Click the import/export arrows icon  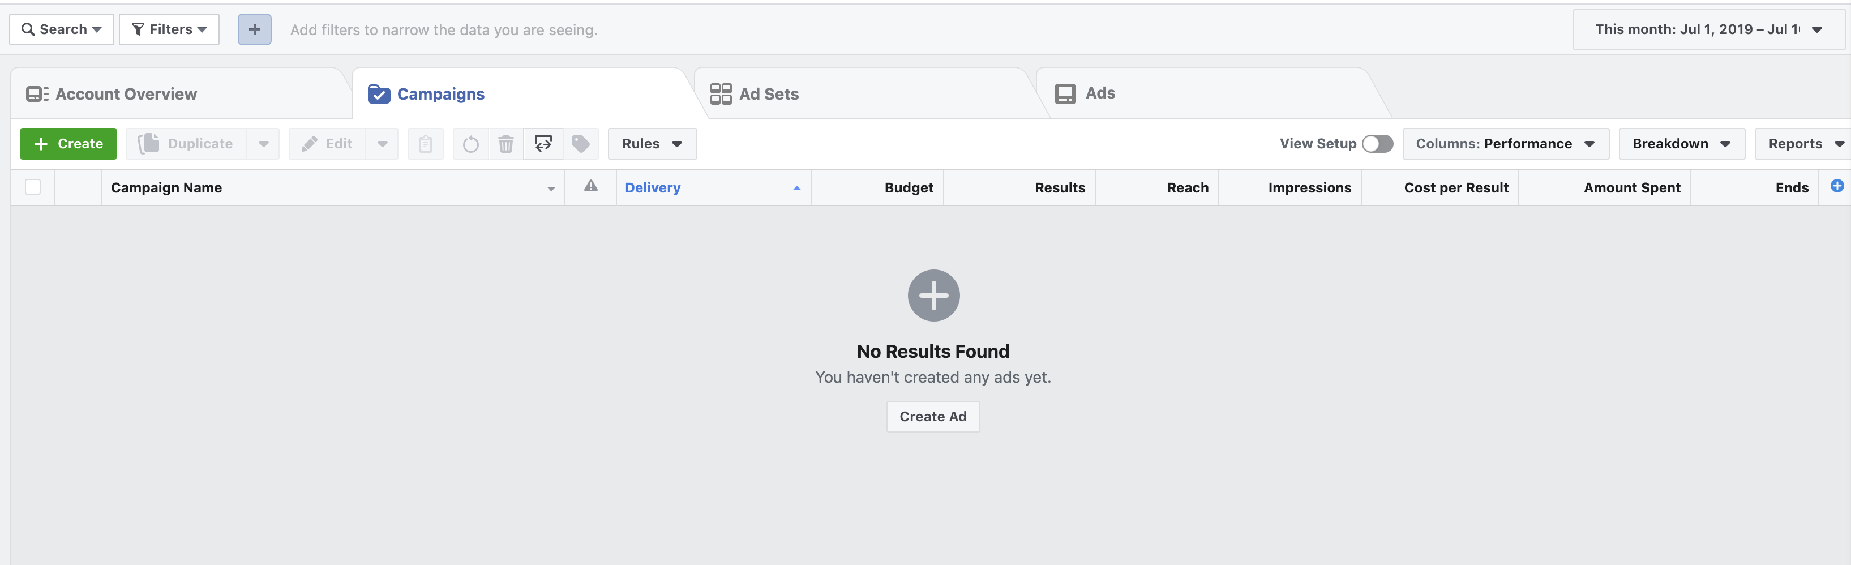coord(543,144)
